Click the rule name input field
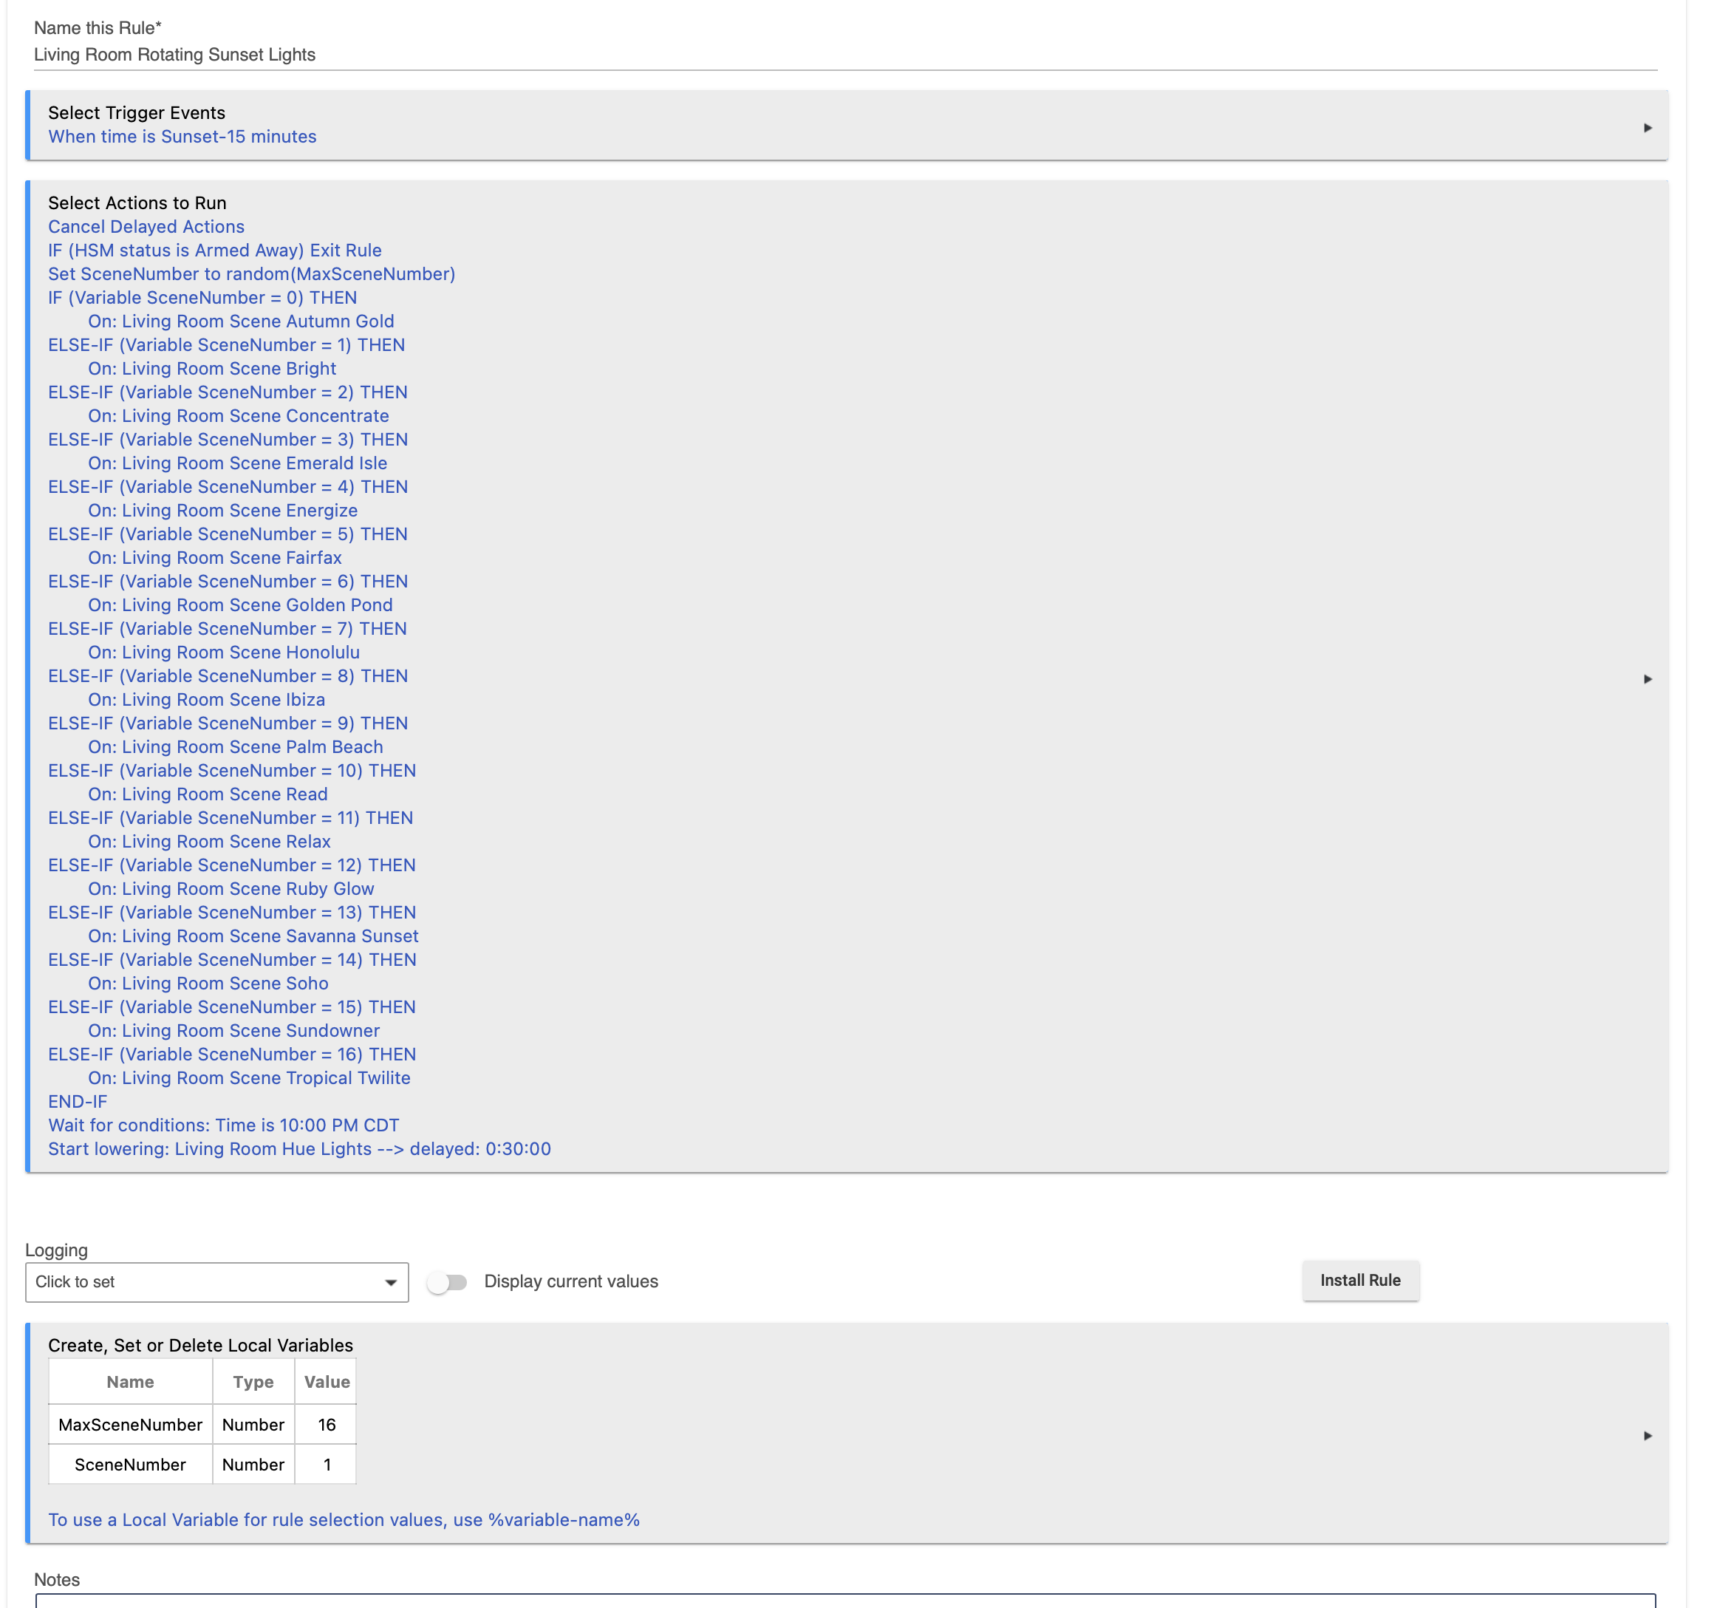Image resolution: width=1717 pixels, height=1608 pixels. 844,55
